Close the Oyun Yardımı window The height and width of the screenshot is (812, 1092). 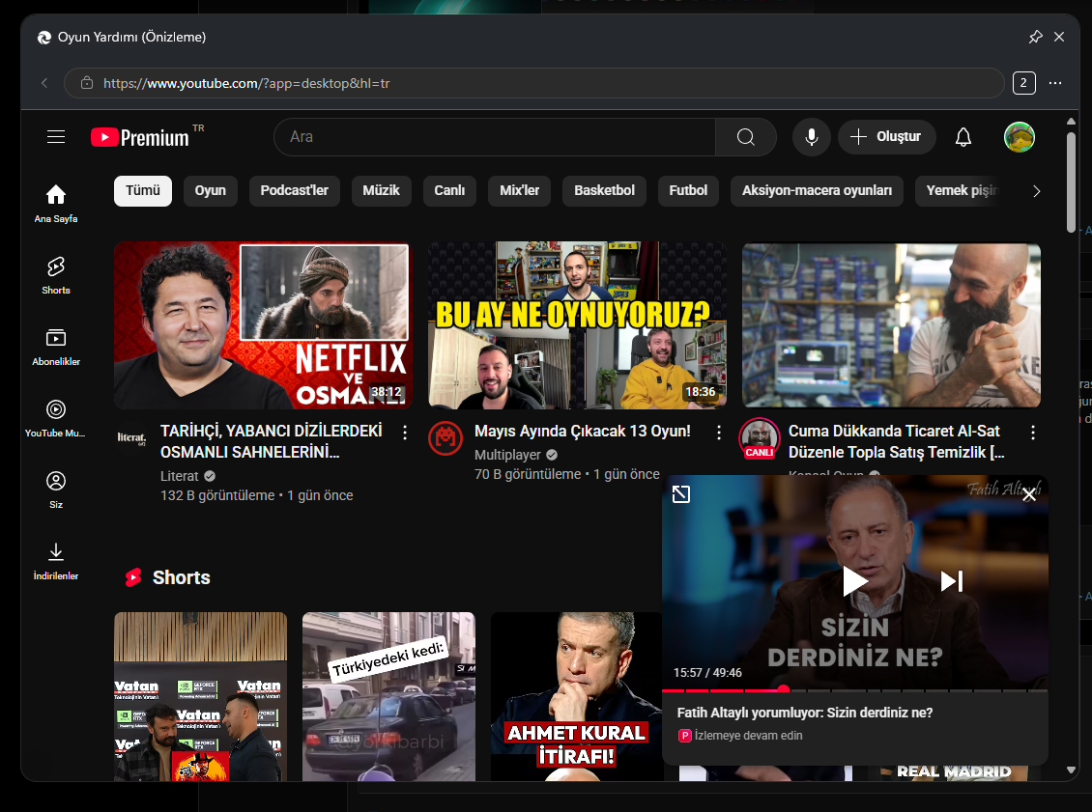(x=1059, y=37)
